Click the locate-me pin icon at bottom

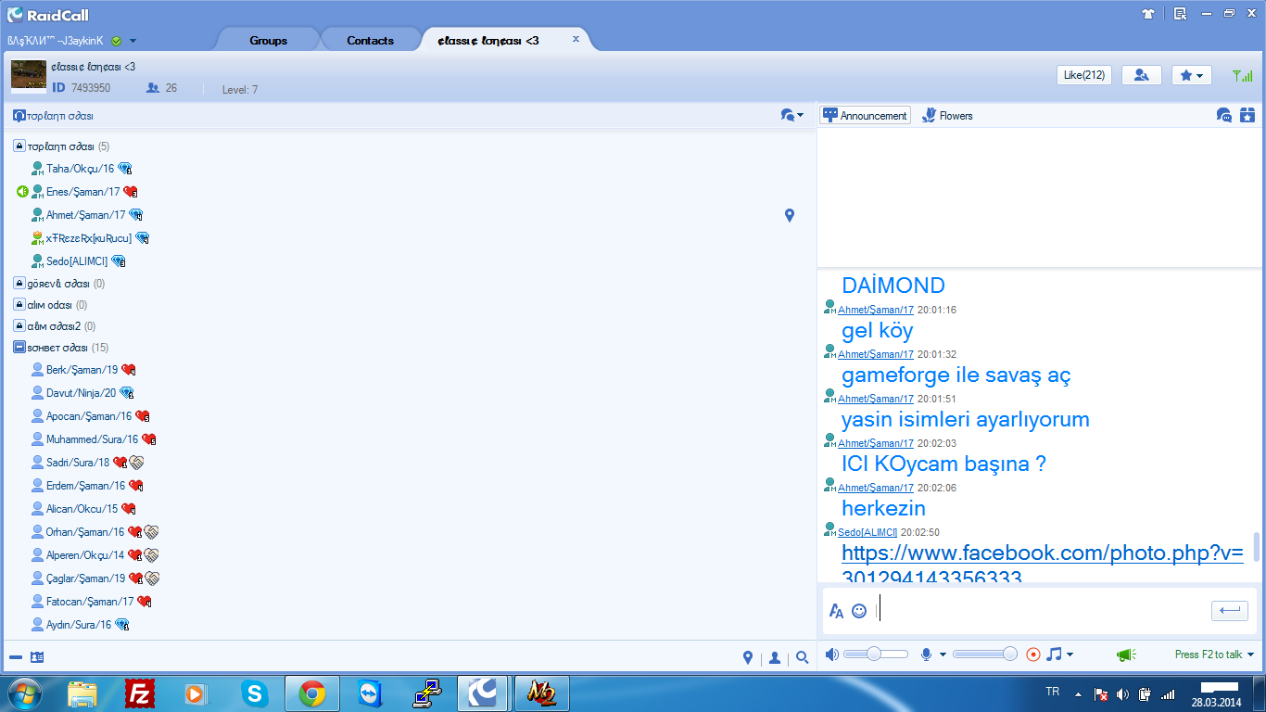[748, 658]
